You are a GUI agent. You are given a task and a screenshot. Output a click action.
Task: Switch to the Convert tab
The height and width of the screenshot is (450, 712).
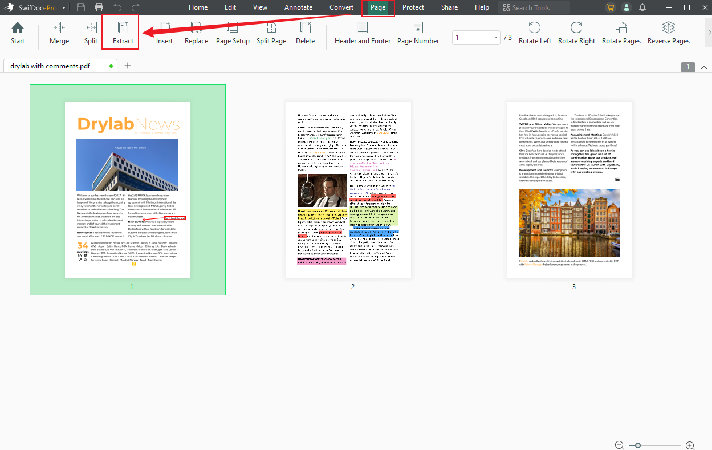coord(341,7)
